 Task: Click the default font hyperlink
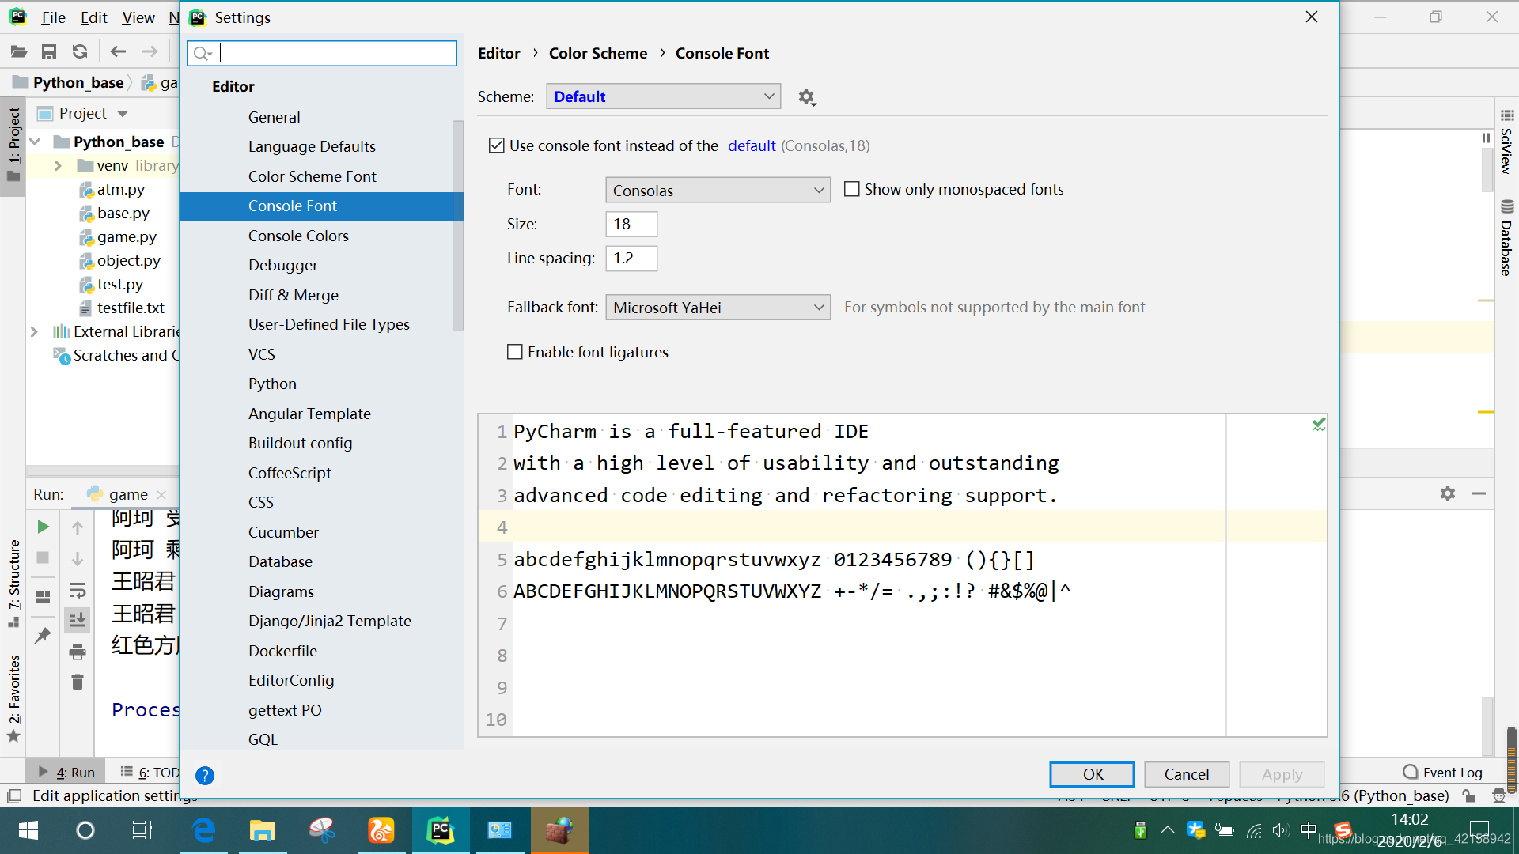[x=749, y=145]
